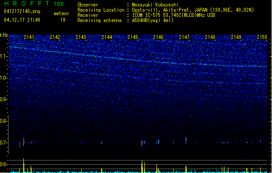Click the 2147 time axis marker

click(x=184, y=37)
